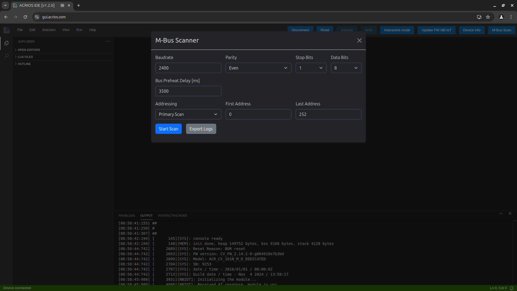The image size is (517, 291).
Task: Open Device Info
Action: pyautogui.click(x=471, y=30)
